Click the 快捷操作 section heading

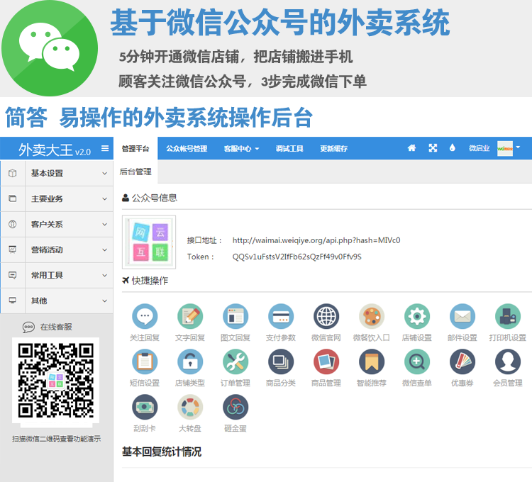(x=145, y=281)
